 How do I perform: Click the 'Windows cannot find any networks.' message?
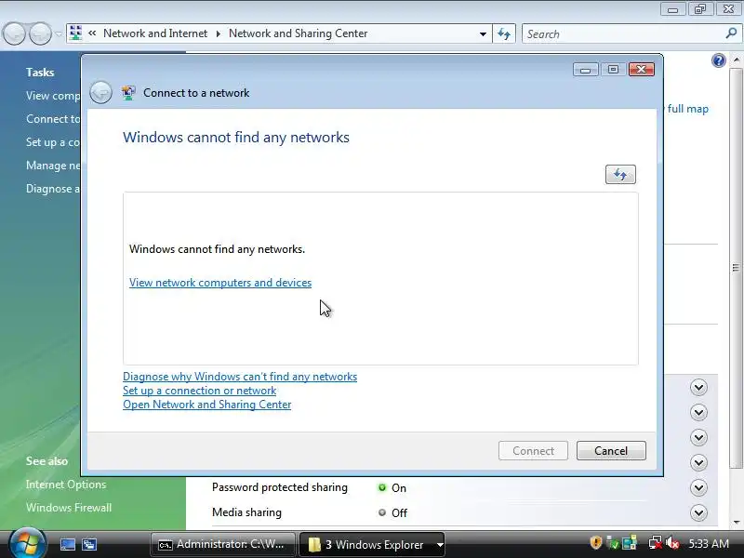click(217, 249)
